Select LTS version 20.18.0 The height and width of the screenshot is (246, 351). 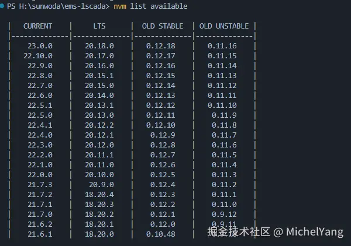tap(99, 45)
